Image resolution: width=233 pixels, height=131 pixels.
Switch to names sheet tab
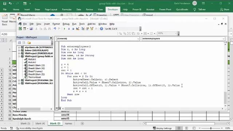[x=68, y=123]
